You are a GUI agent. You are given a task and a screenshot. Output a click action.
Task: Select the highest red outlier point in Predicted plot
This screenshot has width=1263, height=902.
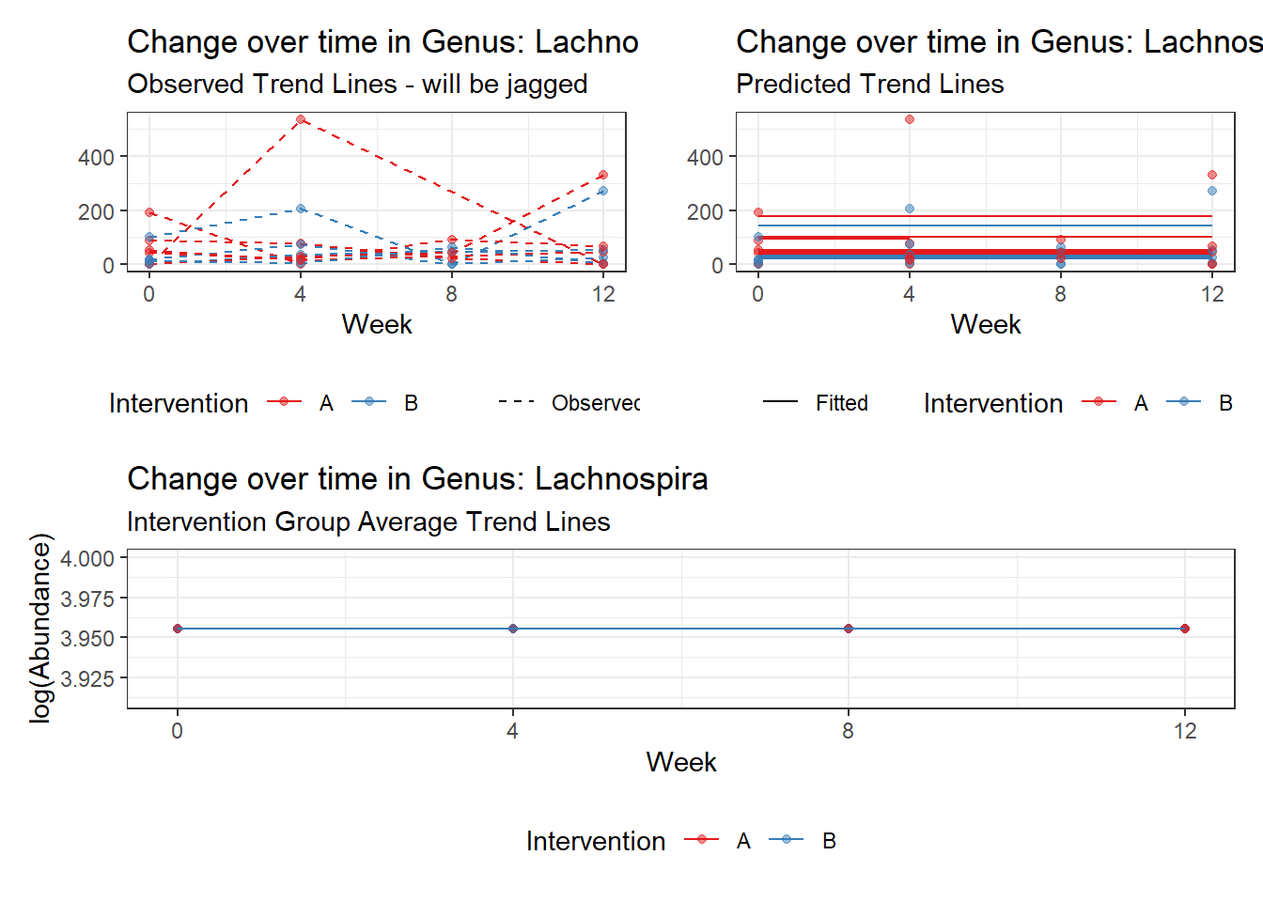click(910, 119)
